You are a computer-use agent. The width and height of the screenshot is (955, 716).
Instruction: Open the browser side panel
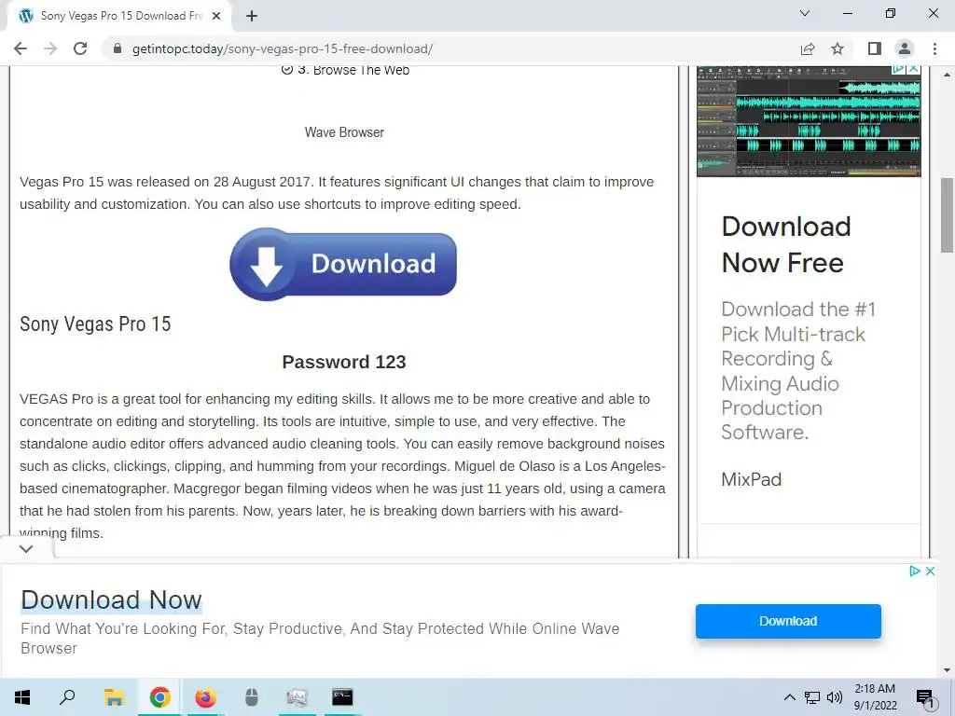tap(875, 48)
